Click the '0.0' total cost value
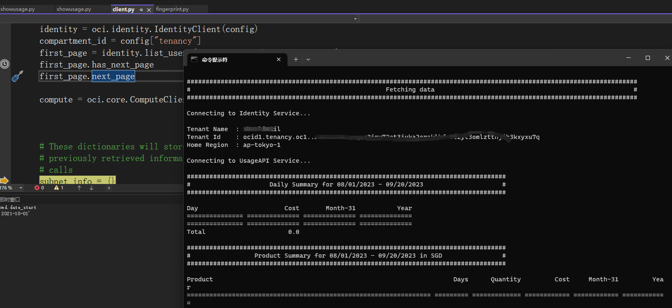Image resolution: width=672 pixels, height=308 pixels. [x=294, y=232]
